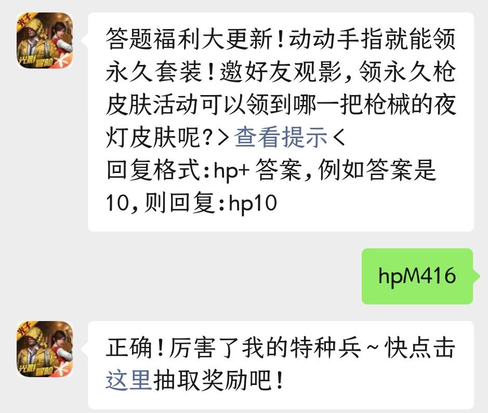Select the quiz question message bubble

pyautogui.click(x=281, y=122)
